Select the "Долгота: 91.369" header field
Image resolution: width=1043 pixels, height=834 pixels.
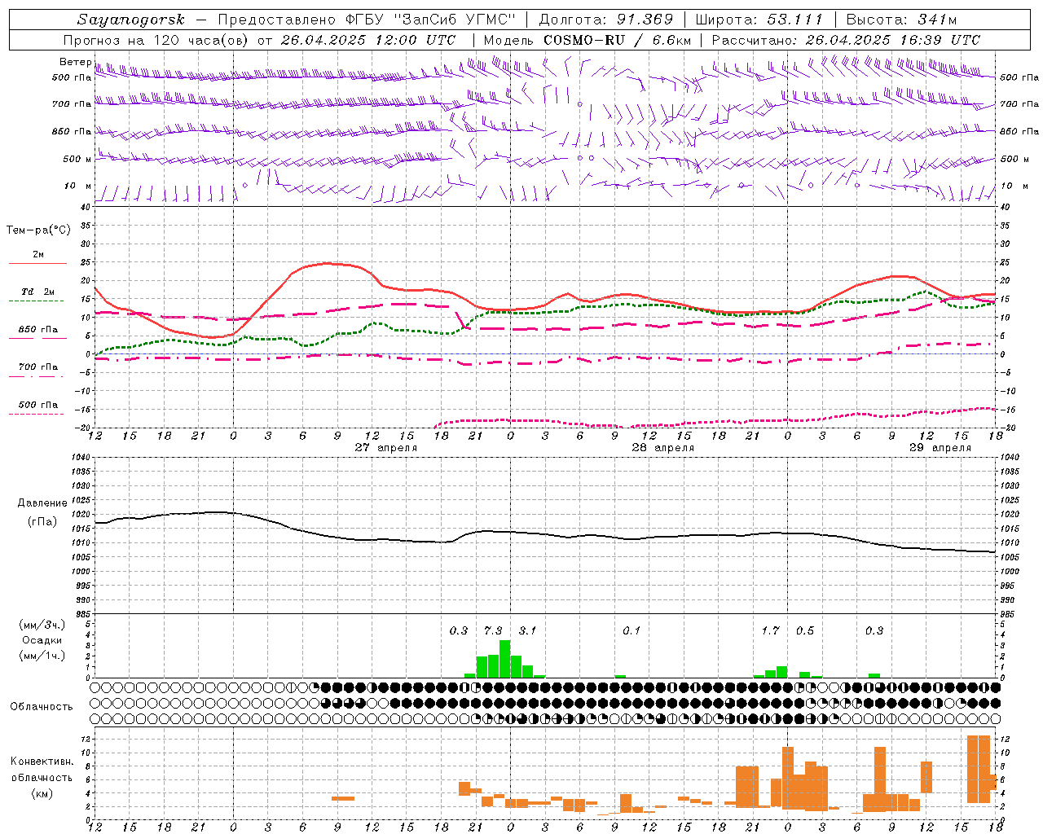click(606, 20)
